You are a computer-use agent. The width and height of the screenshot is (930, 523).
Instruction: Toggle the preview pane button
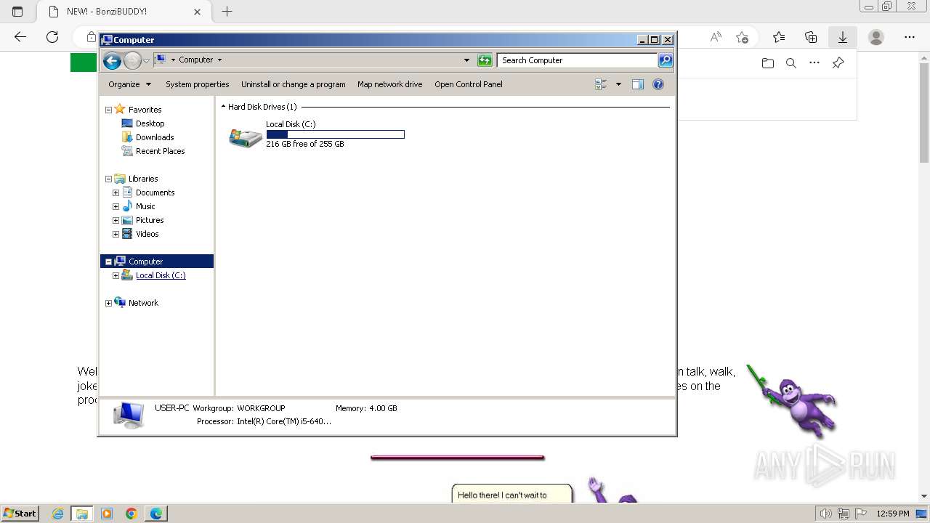point(638,84)
